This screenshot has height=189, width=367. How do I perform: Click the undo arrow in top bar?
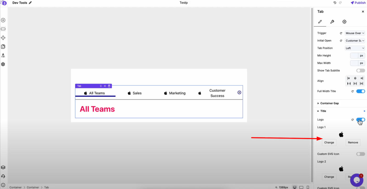coord(335,3)
